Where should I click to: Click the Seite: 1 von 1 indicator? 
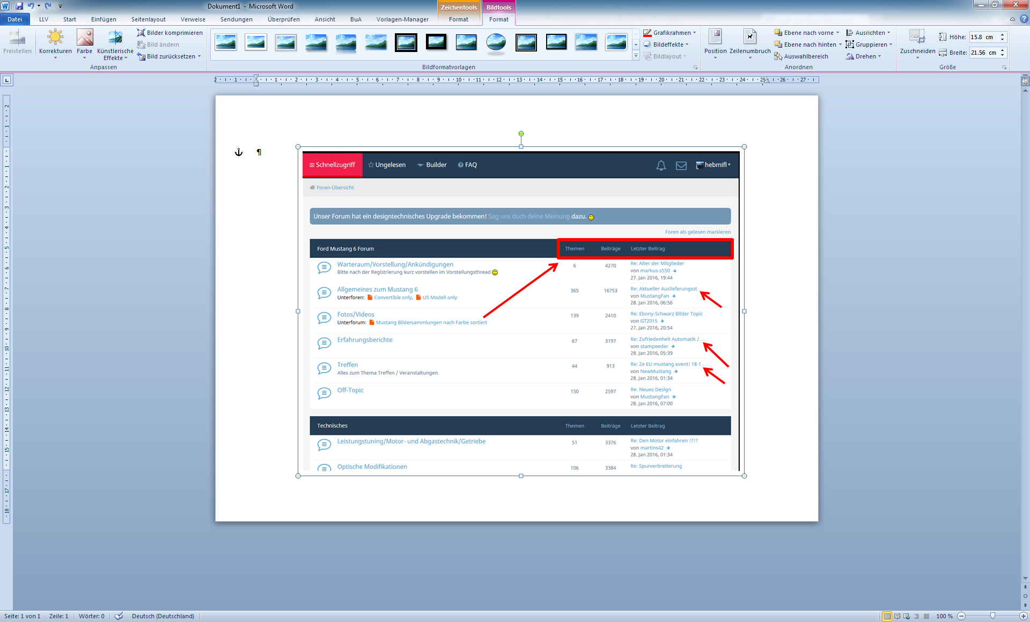(23, 616)
